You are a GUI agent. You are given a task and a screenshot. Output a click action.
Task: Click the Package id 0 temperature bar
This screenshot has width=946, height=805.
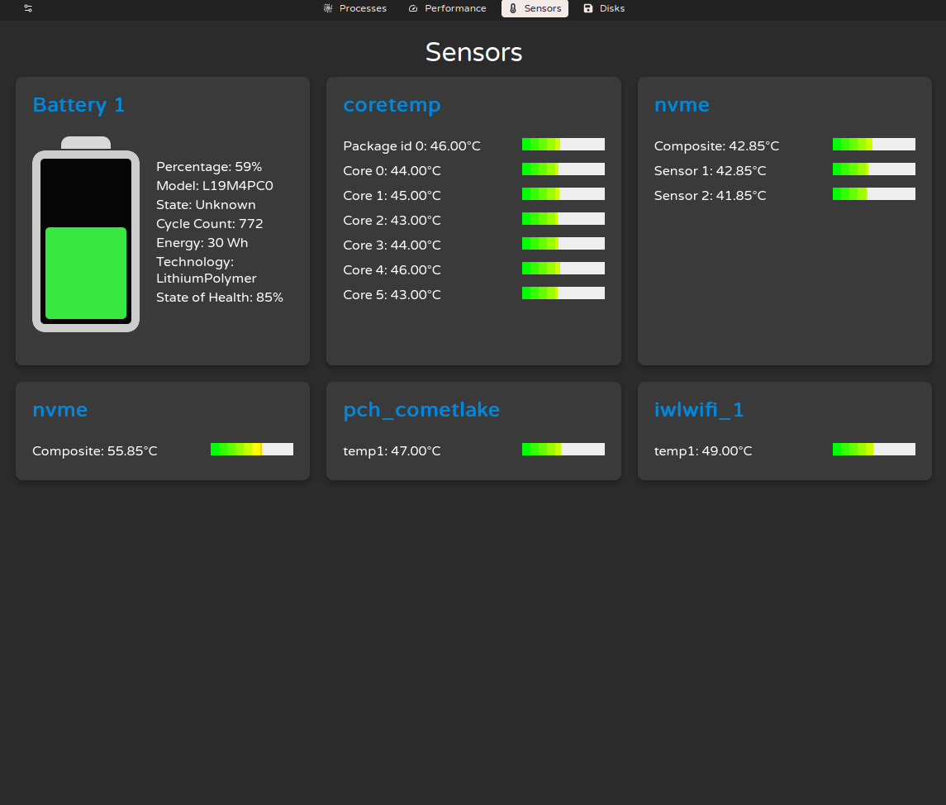563,144
